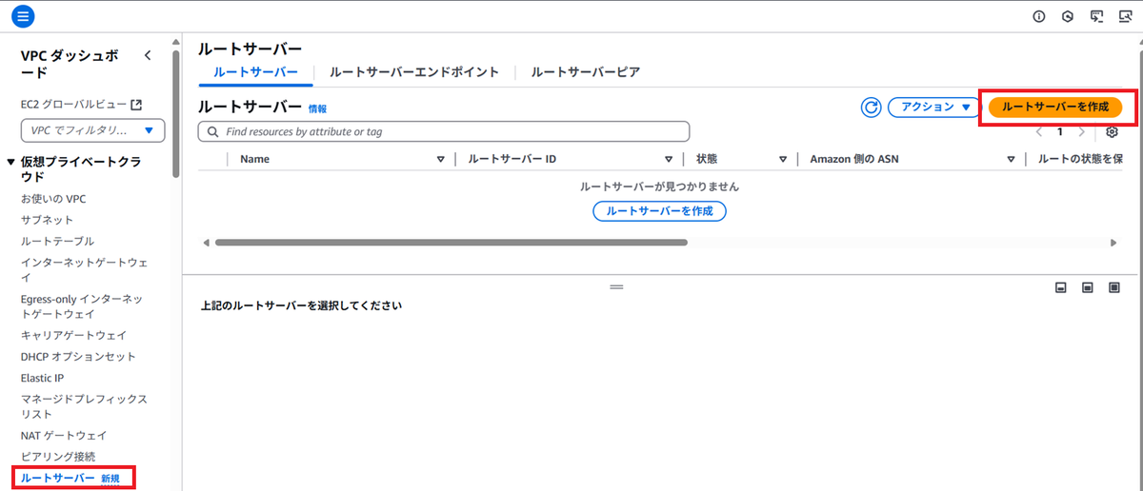Open the CloudShell monitor icon in top bar

pos(1097,16)
